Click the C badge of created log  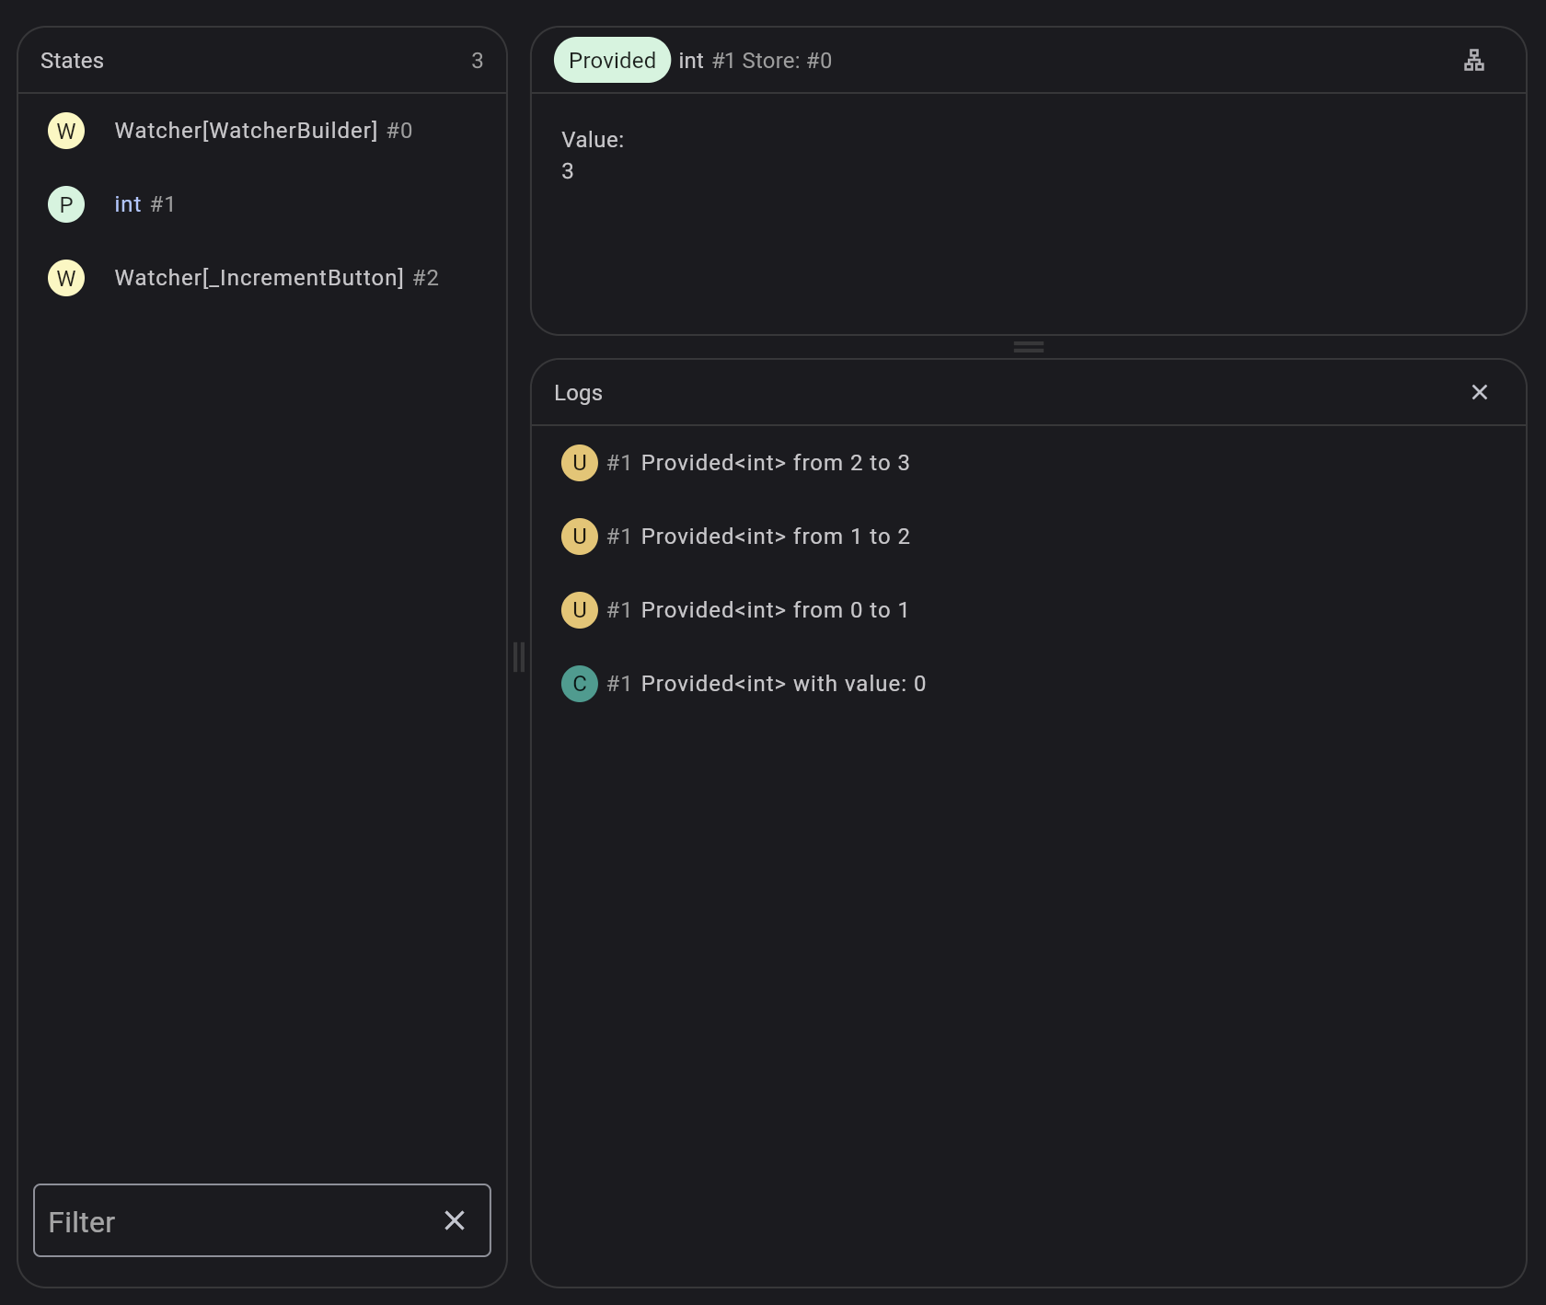pos(580,684)
